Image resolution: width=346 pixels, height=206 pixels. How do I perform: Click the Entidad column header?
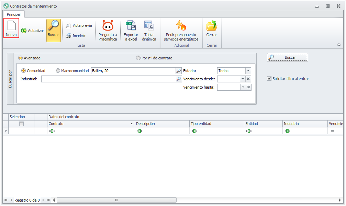pos(264,124)
